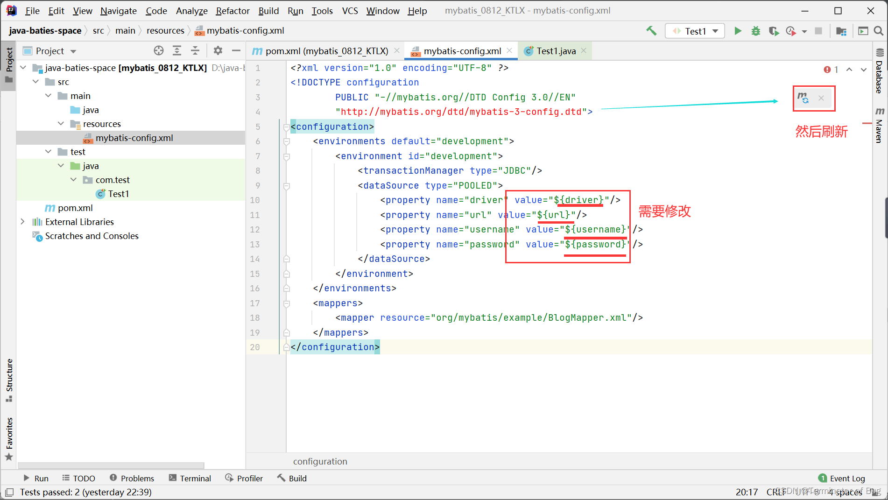
Task: Dismiss the Maven changes floating popup
Action: 821,98
